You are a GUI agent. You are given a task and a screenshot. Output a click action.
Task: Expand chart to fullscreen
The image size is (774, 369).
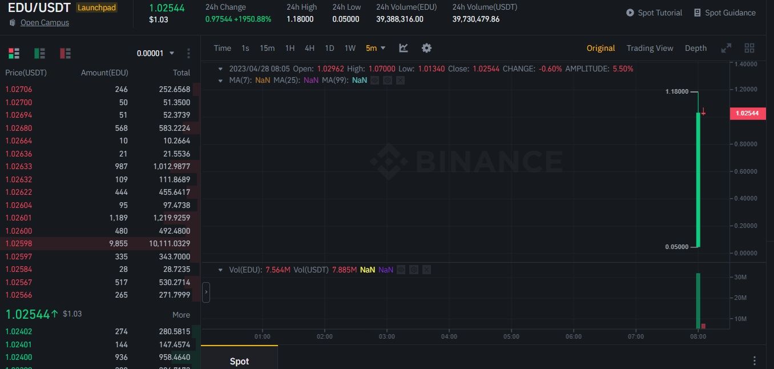point(726,48)
